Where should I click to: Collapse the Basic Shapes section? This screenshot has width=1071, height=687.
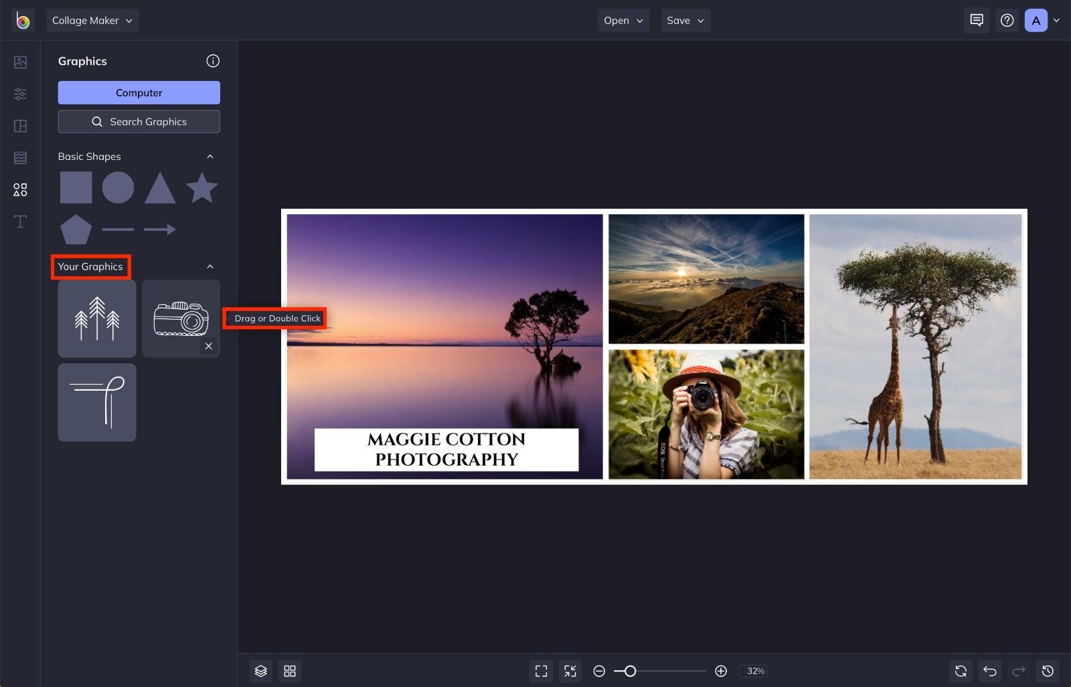[x=210, y=156]
